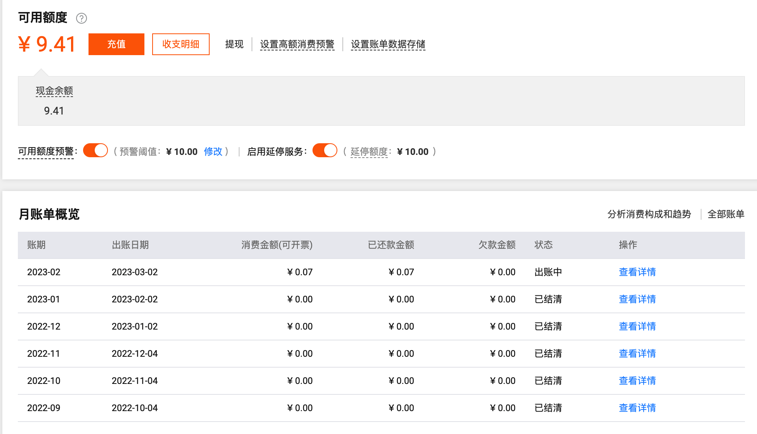Viewport: 757px width, 434px height.
Task: Click the help icon beside 可用额度
Action: 82,18
